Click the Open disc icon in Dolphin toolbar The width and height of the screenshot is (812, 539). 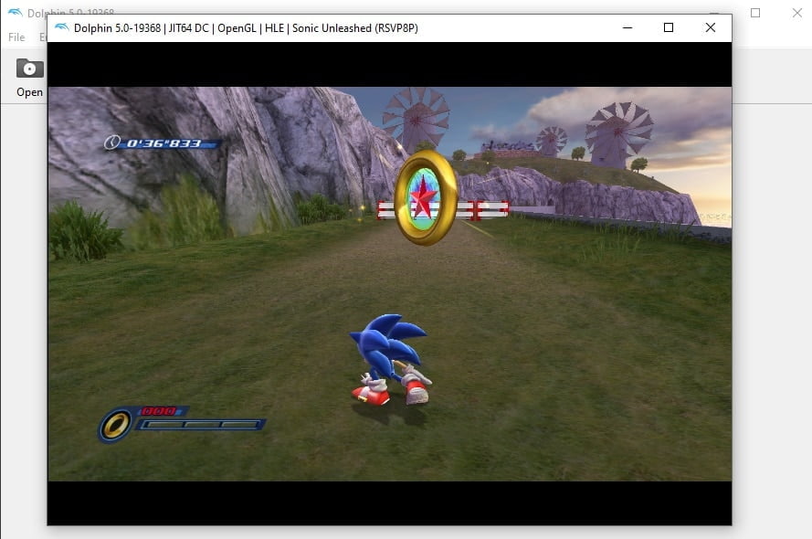[29, 69]
